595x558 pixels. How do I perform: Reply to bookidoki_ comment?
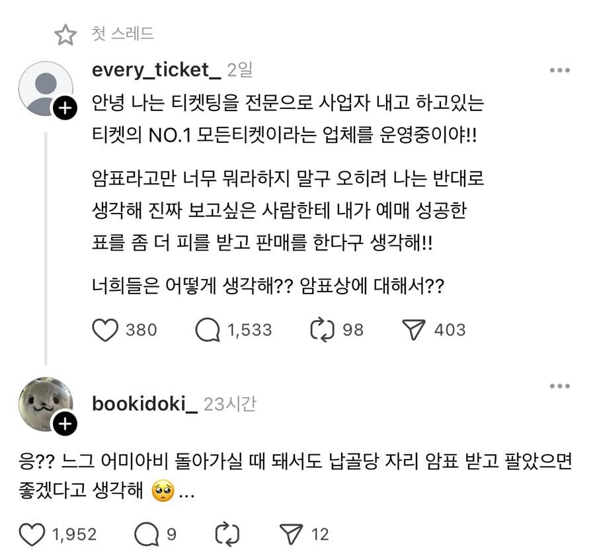pos(146,534)
